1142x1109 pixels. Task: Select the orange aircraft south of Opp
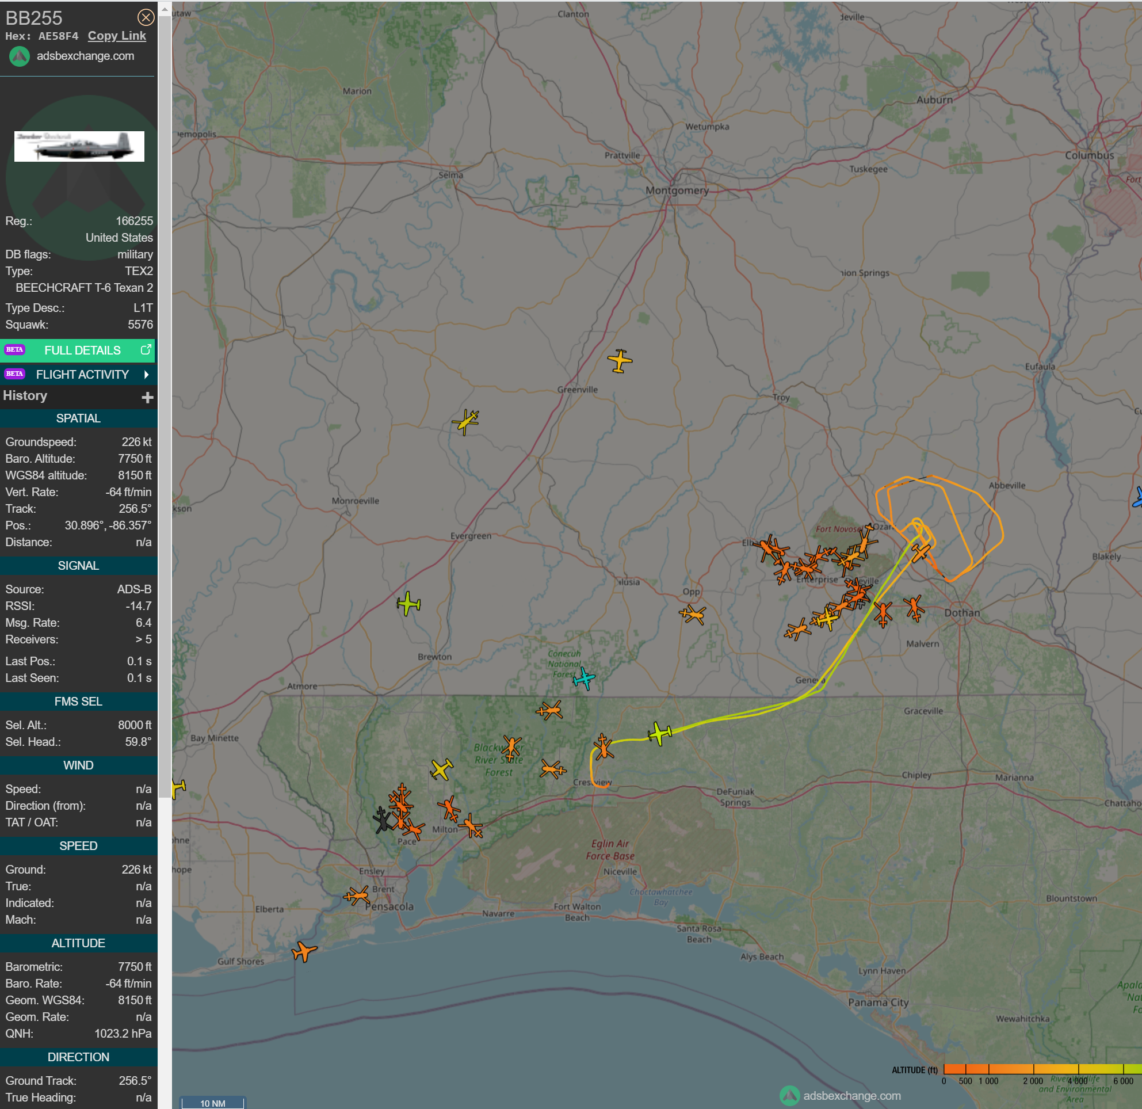692,614
